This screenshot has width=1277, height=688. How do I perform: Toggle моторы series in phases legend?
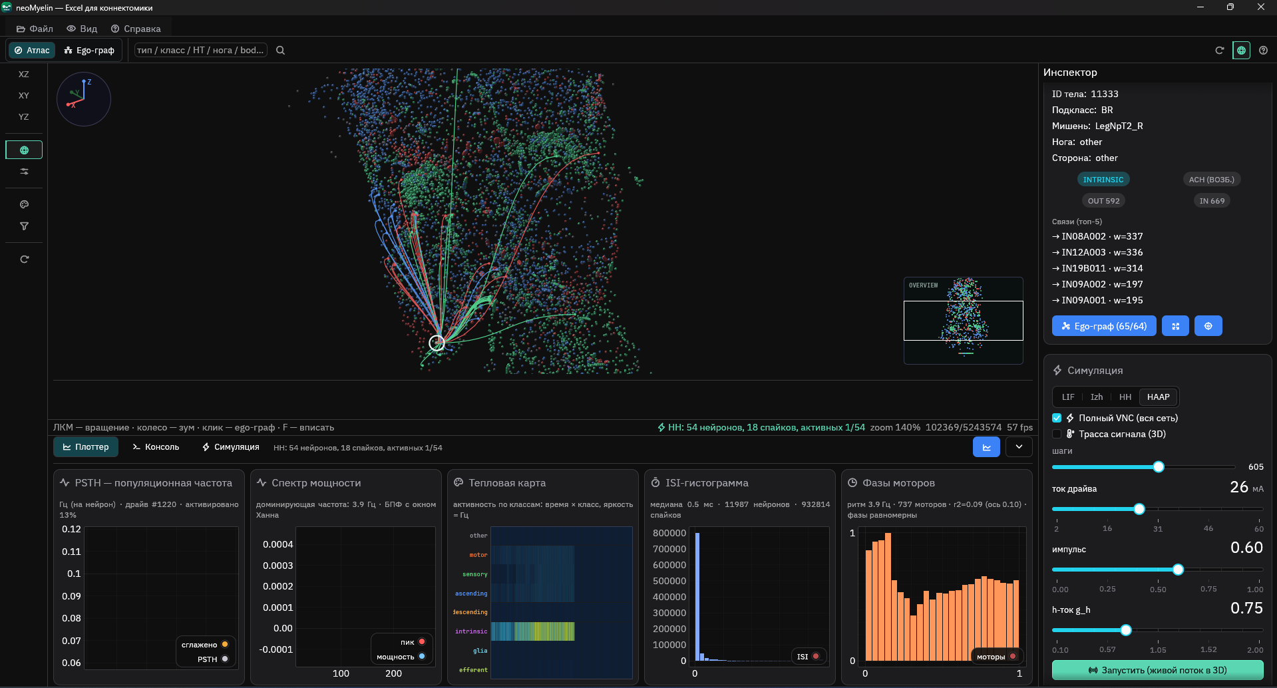(x=996, y=657)
